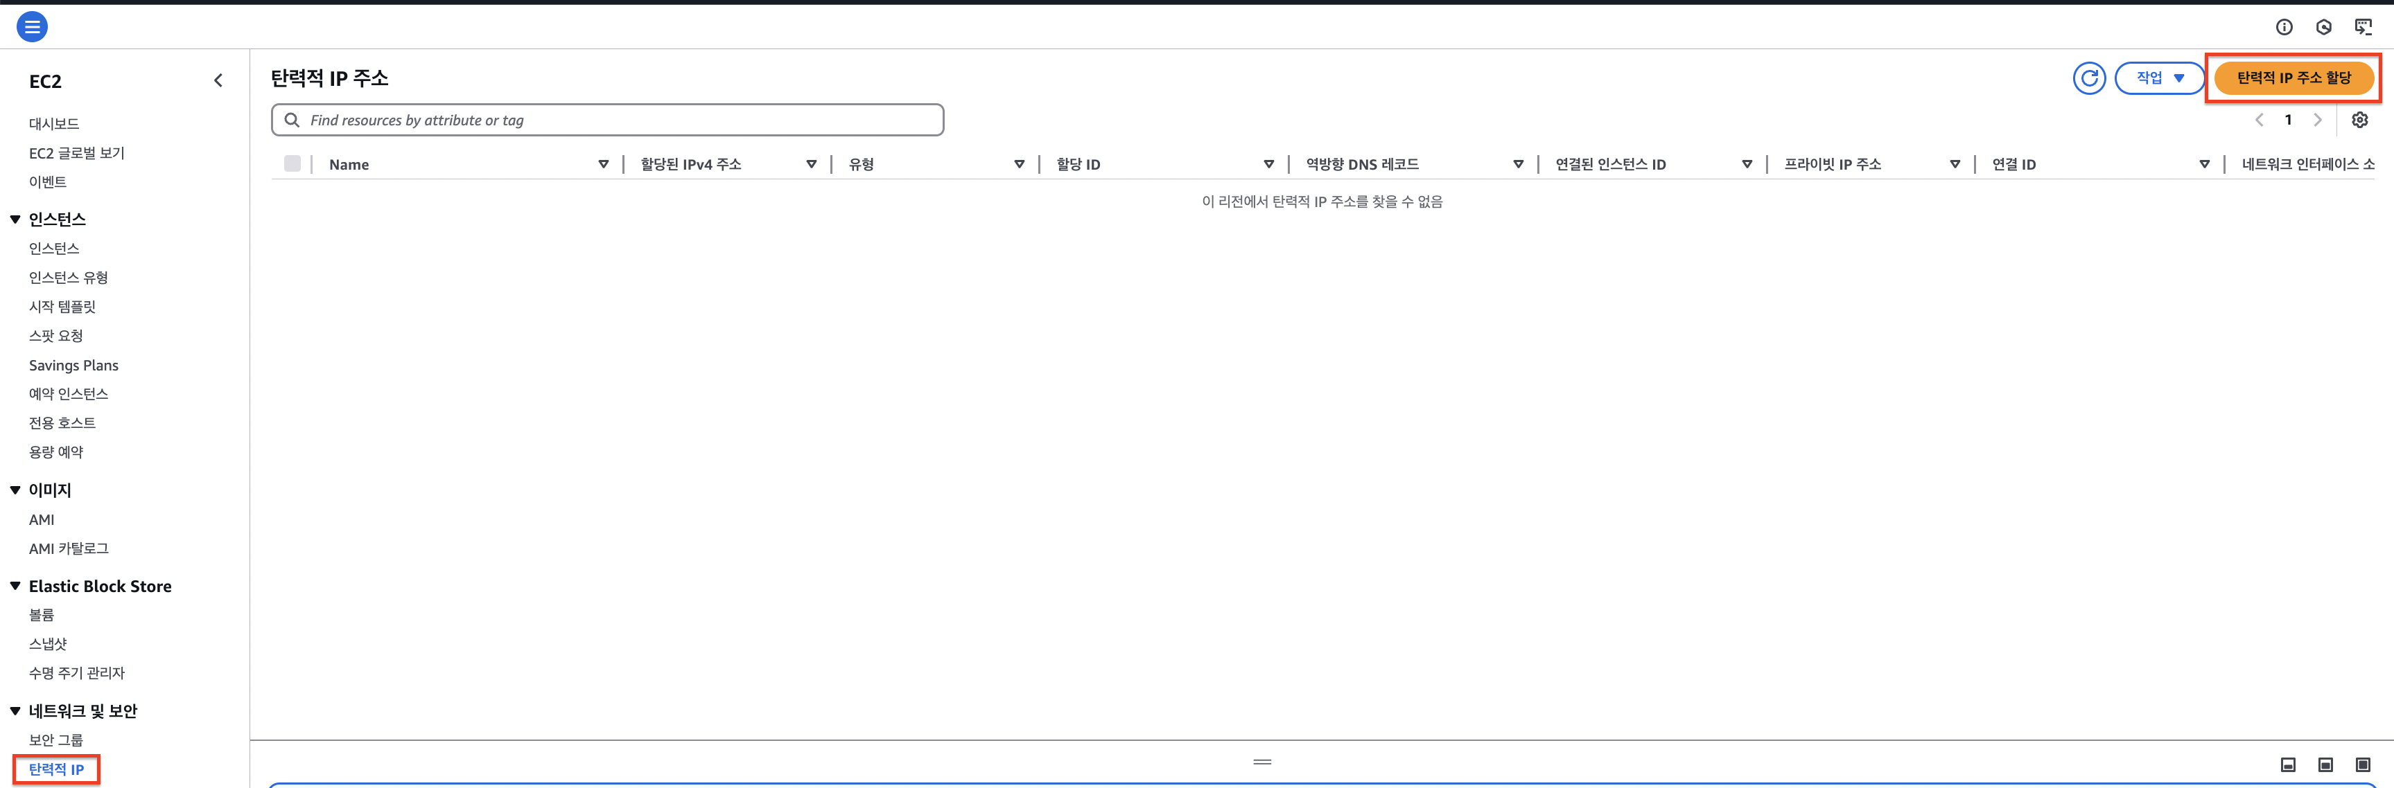
Task: Collapse the EC2 sidebar arrow
Action: pyautogui.click(x=218, y=81)
